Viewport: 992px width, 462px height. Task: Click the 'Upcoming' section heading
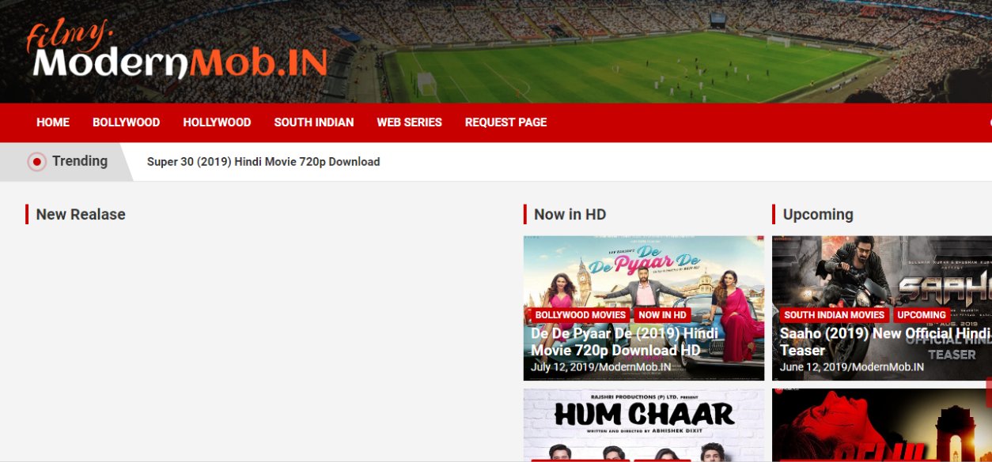pos(818,214)
